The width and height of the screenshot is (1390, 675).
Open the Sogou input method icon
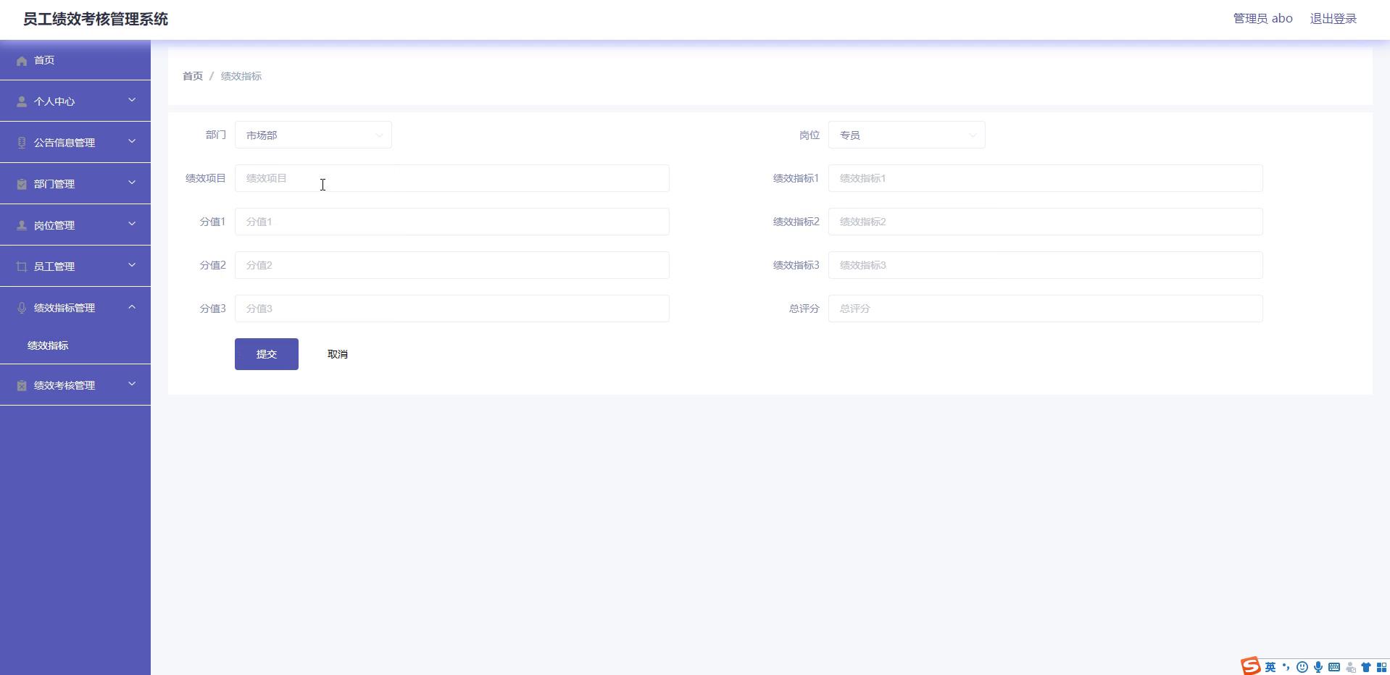[x=1250, y=666]
